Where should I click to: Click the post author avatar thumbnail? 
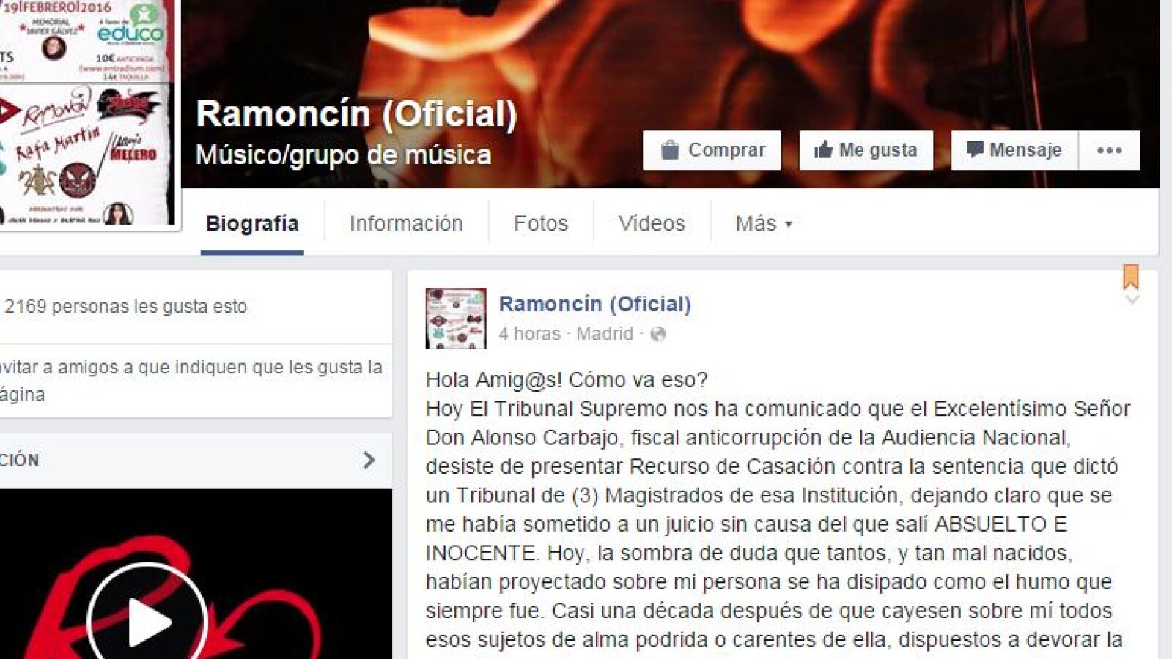(x=456, y=319)
